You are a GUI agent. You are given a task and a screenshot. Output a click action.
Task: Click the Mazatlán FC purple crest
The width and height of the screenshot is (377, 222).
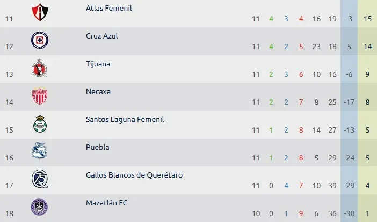coord(40,207)
